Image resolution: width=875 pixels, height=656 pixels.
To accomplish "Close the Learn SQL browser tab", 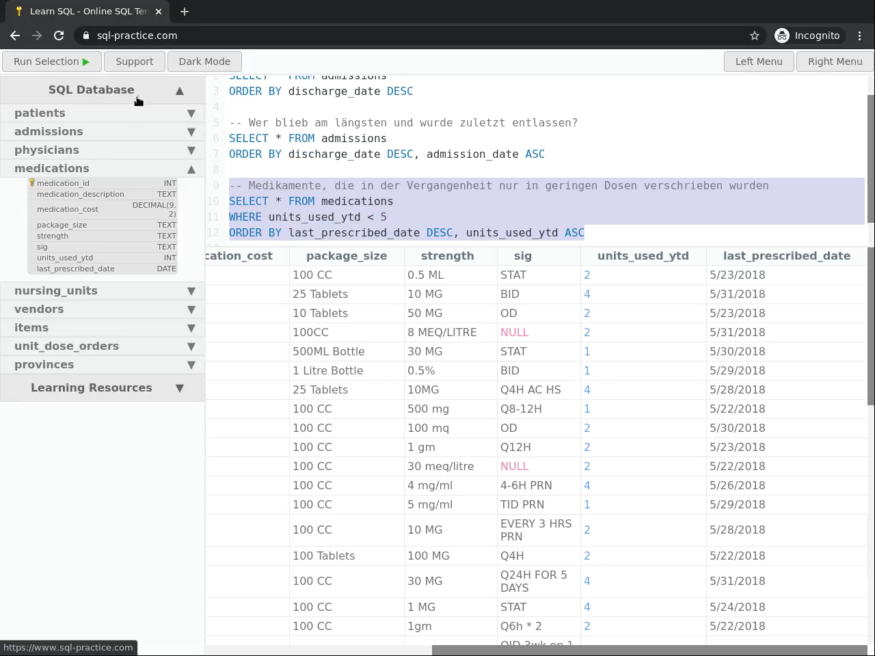I will click(x=159, y=12).
